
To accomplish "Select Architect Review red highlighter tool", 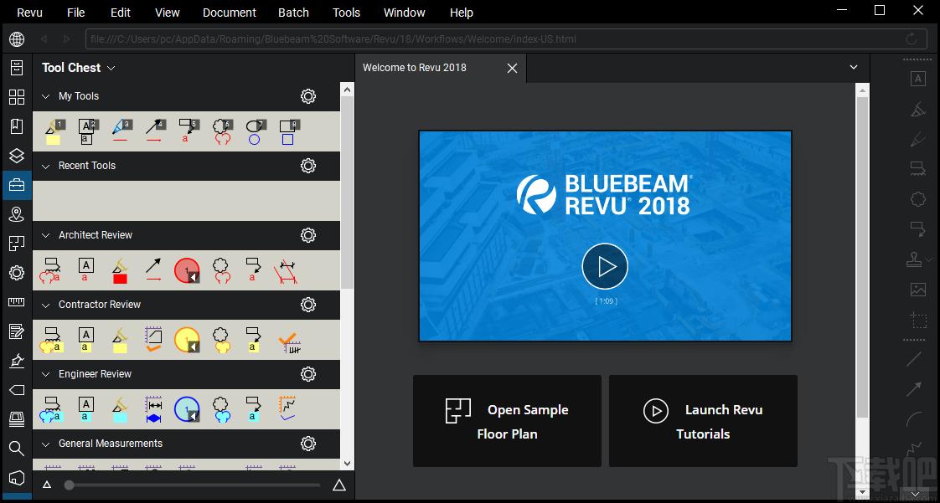I will pyautogui.click(x=121, y=270).
